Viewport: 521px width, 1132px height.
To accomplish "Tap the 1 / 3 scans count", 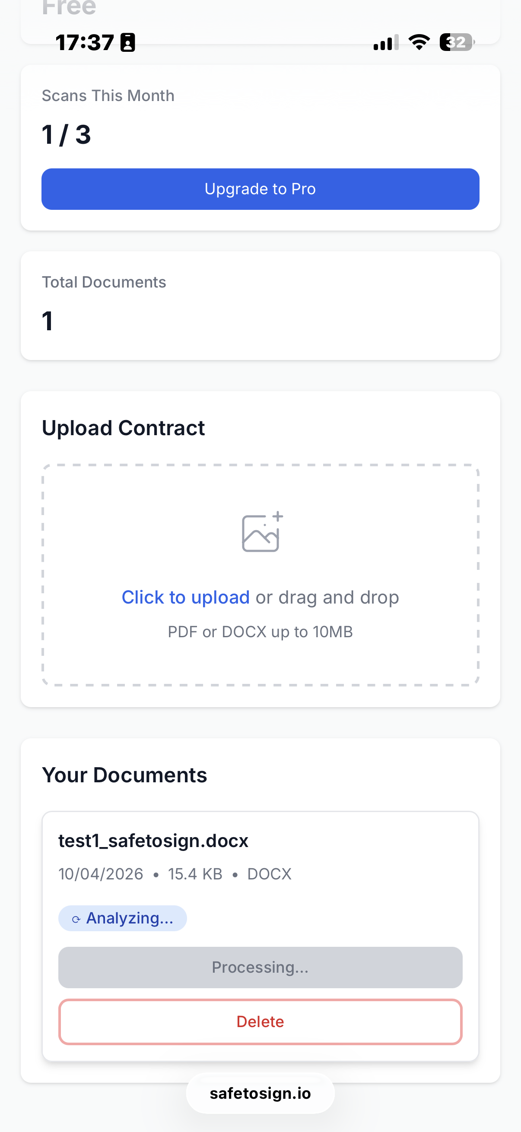I will [67, 134].
